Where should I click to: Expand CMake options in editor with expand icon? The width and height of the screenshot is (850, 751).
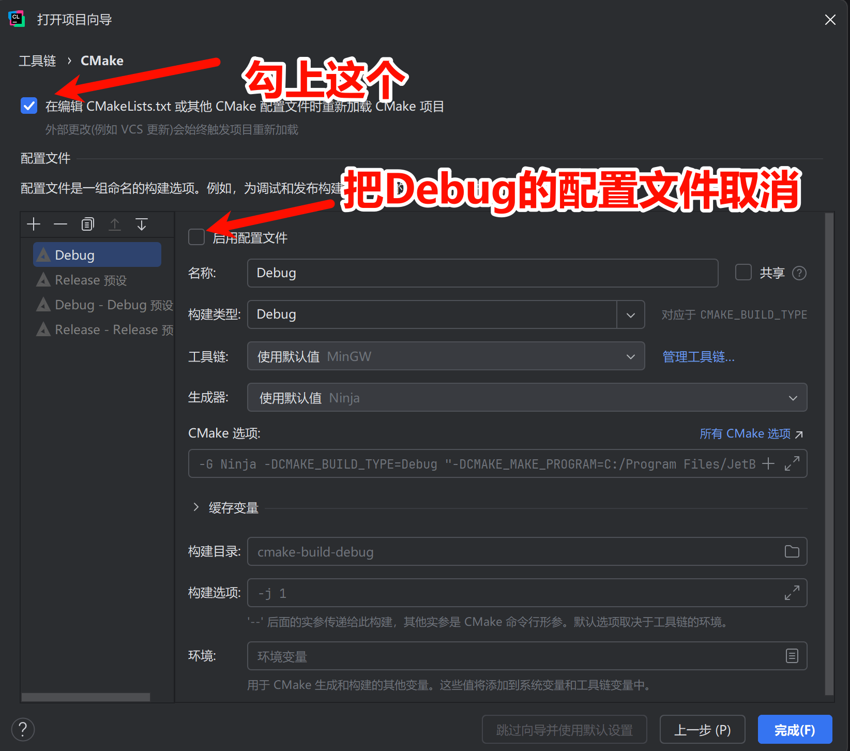(x=792, y=463)
